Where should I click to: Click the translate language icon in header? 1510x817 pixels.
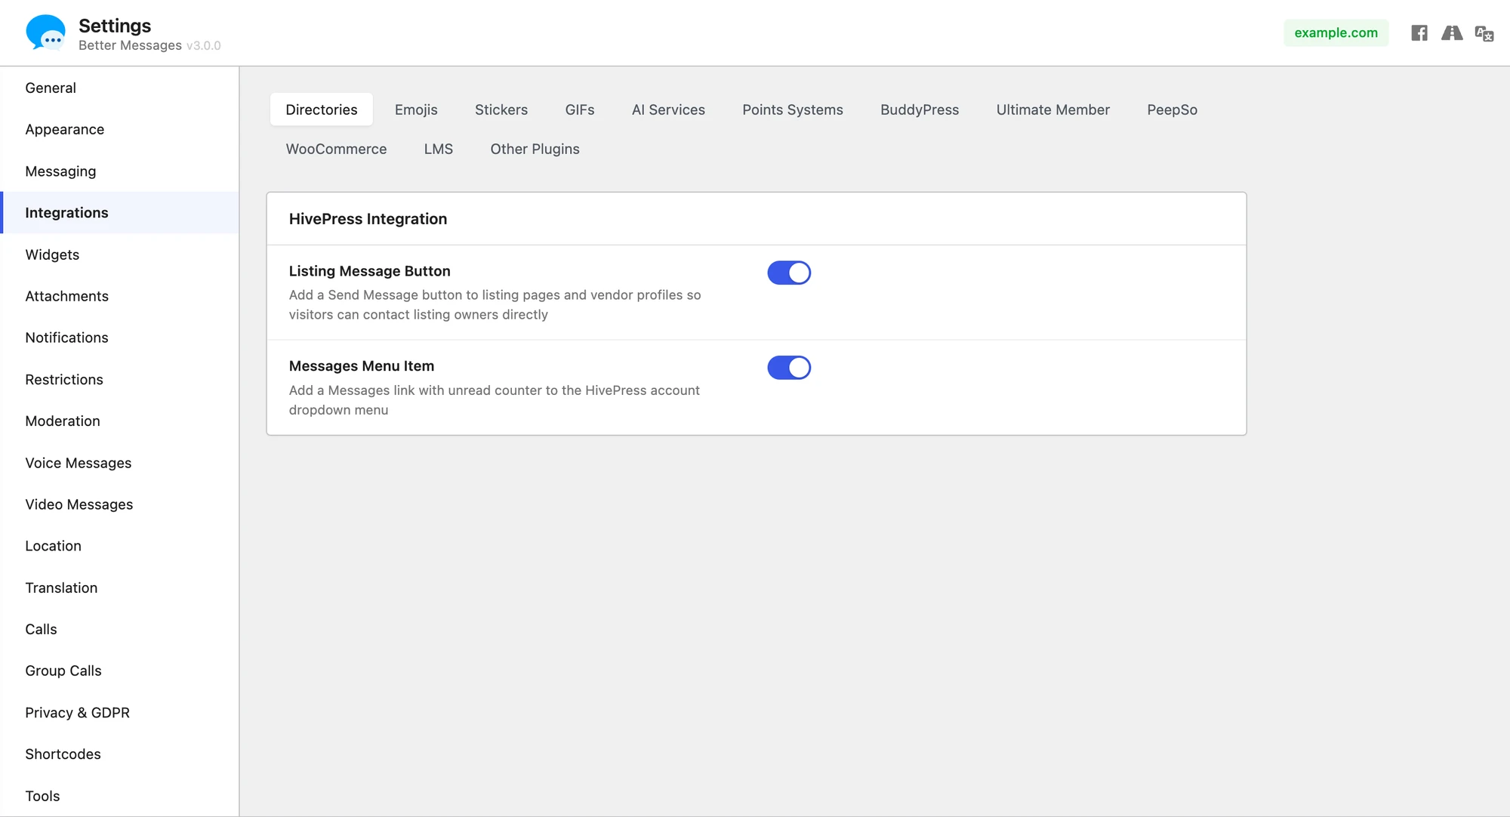click(x=1484, y=33)
